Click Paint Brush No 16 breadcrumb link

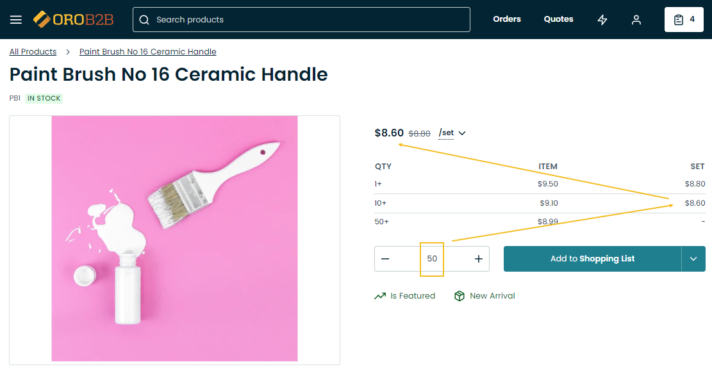tap(147, 52)
